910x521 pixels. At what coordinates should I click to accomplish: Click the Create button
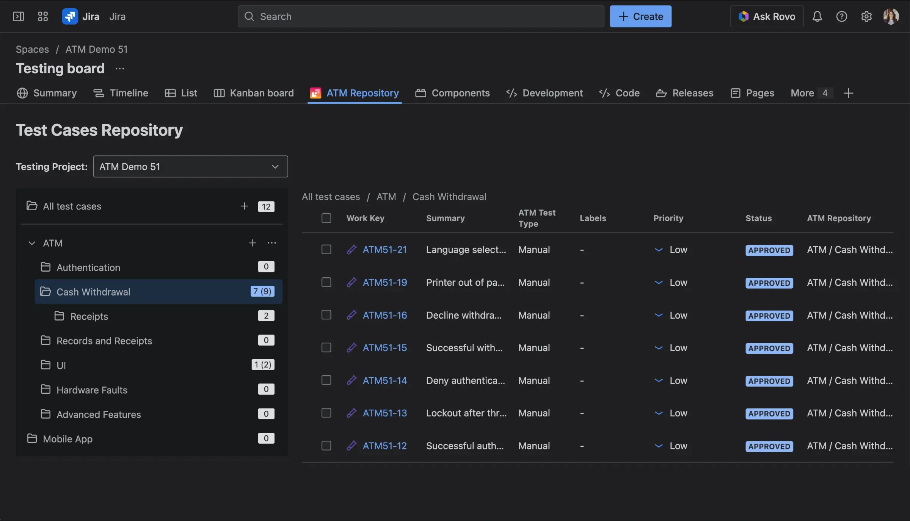click(x=640, y=16)
